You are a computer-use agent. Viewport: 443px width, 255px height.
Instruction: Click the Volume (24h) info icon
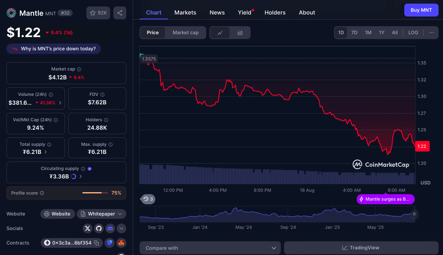coord(51,95)
